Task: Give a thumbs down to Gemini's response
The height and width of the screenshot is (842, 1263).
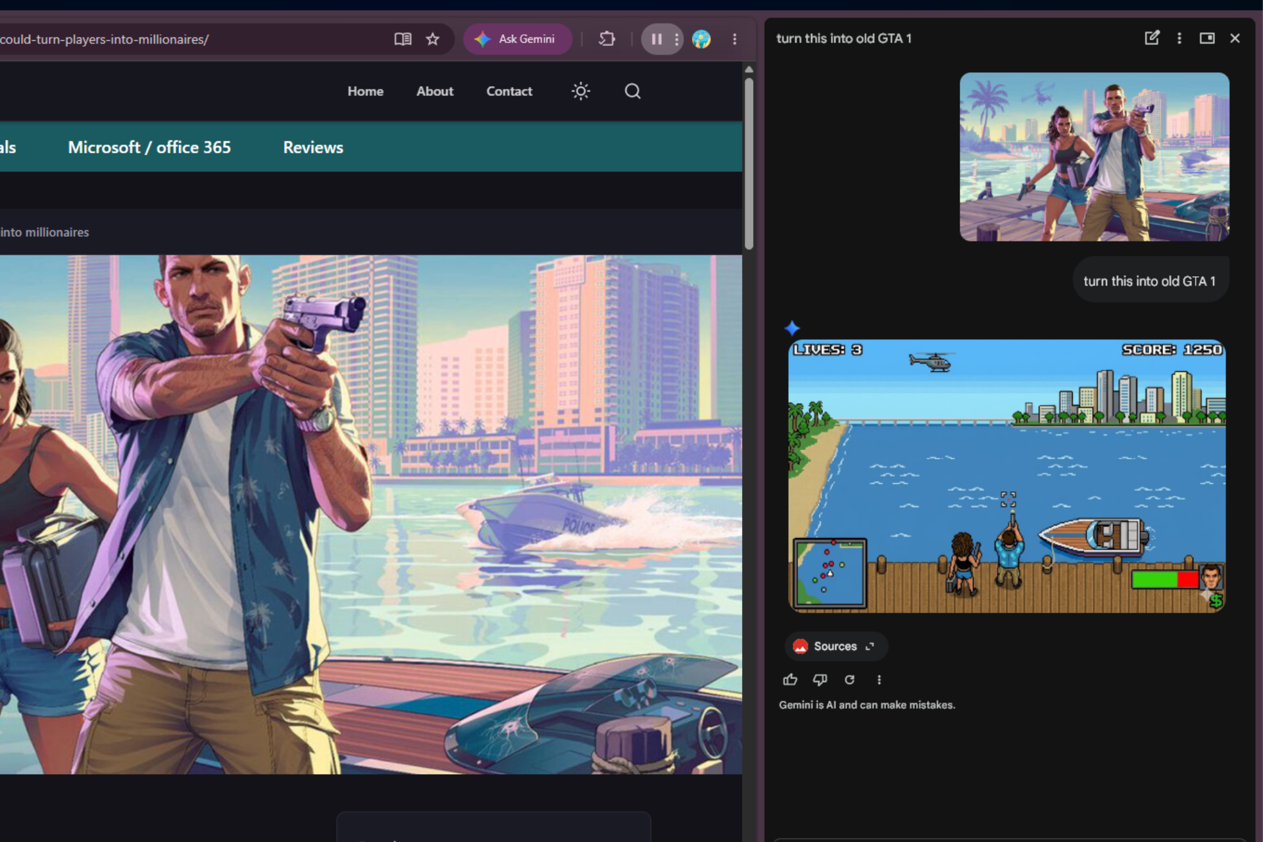Action: click(820, 680)
